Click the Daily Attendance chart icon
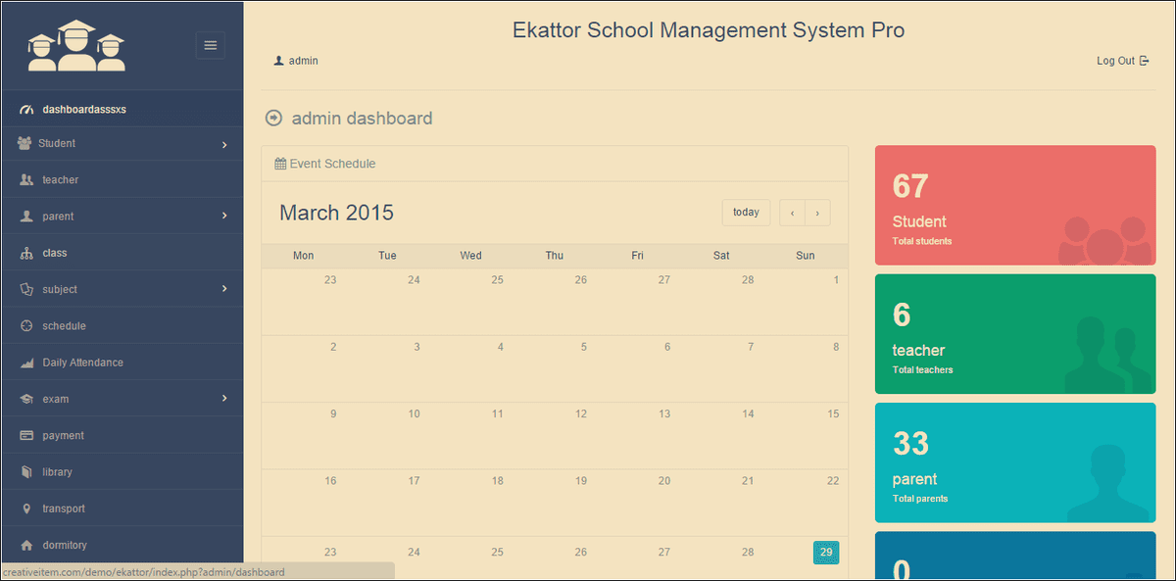Screen dimensions: 1176x581 (26, 363)
